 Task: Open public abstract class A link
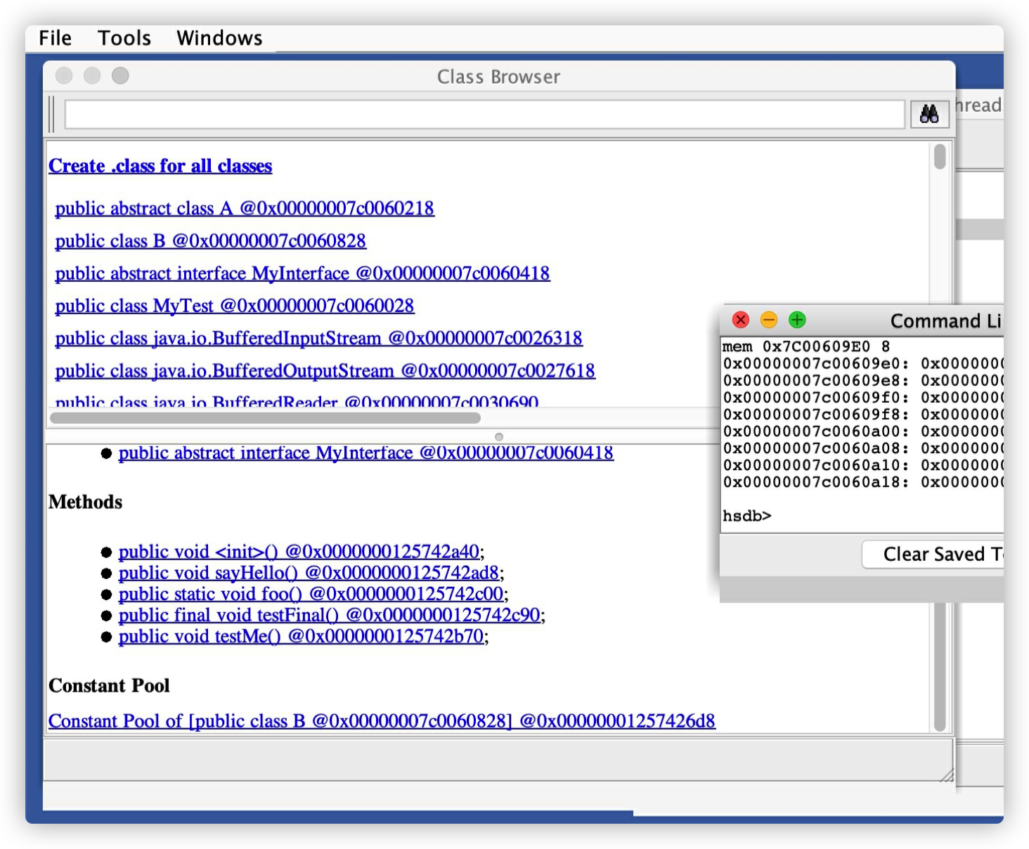click(245, 209)
